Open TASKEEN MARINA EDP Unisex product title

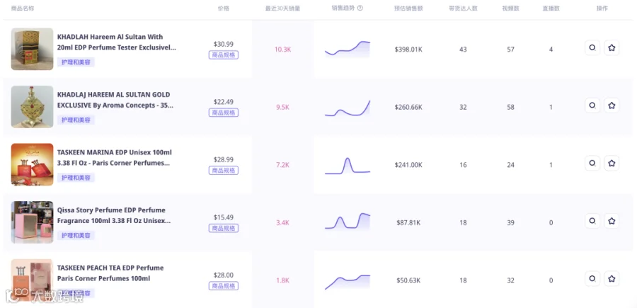tap(115, 157)
